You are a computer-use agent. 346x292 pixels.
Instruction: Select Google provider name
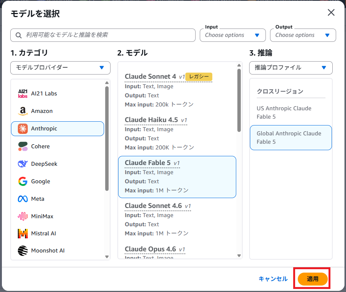(x=41, y=181)
